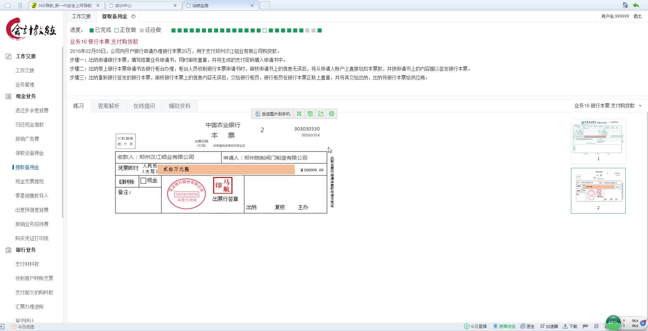The image size is (648, 331).
Task: Click the green save icon in image toolbar
Action: [310, 114]
